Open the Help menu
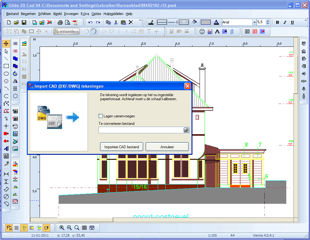Viewport: 310px width, 240px height. coord(129,14)
